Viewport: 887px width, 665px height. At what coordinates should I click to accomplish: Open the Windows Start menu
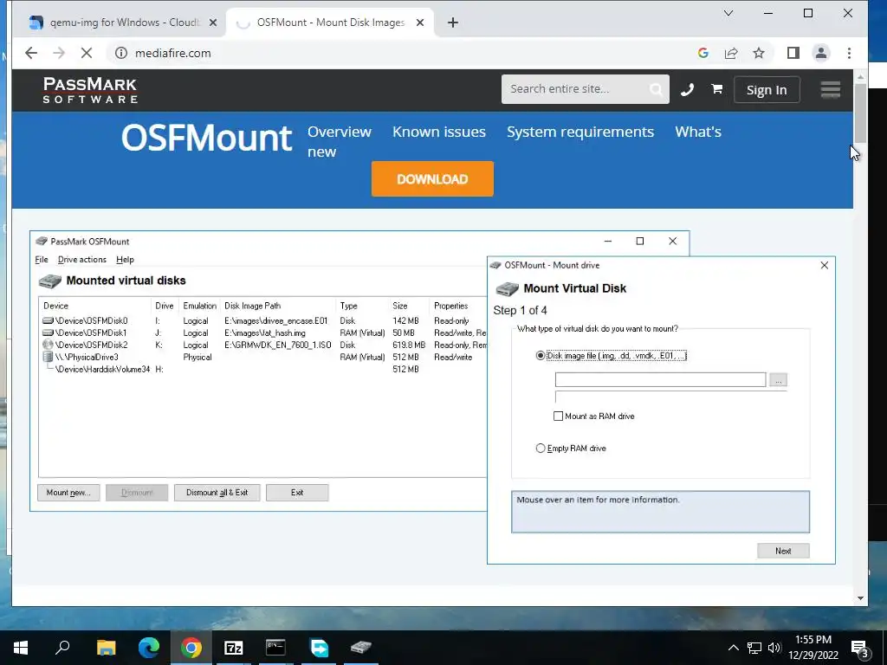pos(21,648)
